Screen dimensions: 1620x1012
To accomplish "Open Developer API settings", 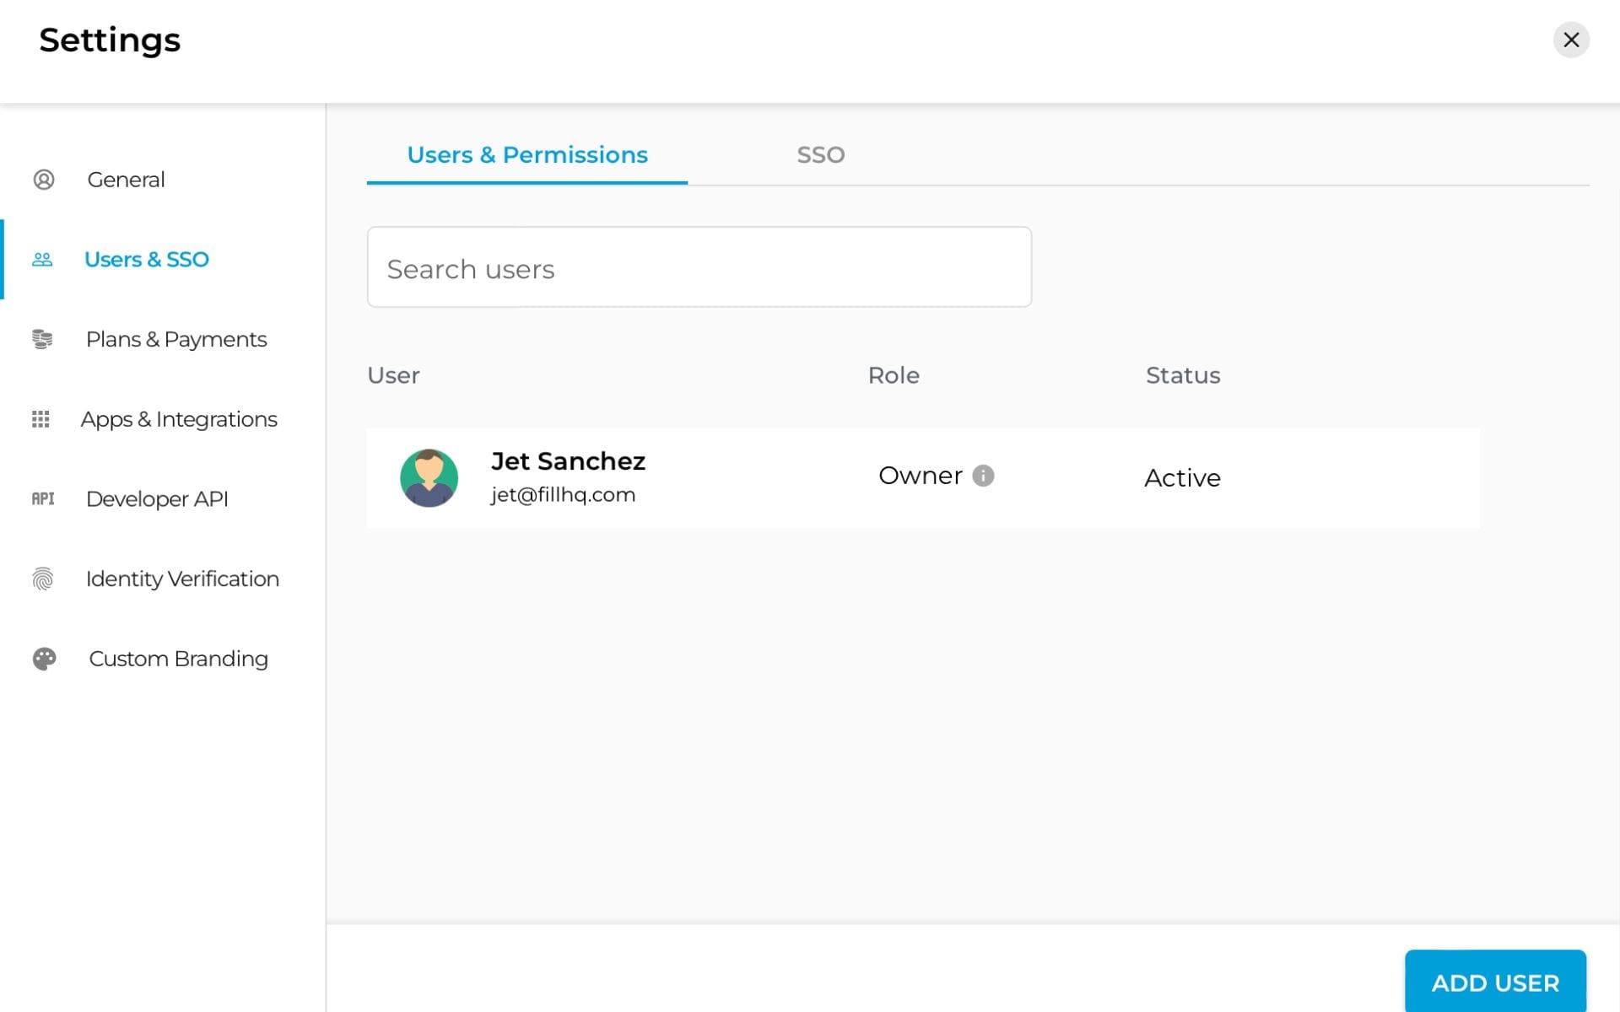I will (157, 498).
